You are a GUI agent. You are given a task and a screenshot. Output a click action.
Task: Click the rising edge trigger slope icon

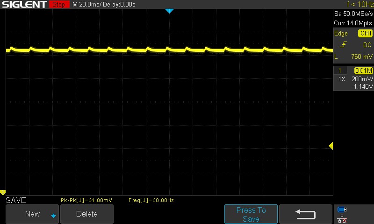click(343, 45)
